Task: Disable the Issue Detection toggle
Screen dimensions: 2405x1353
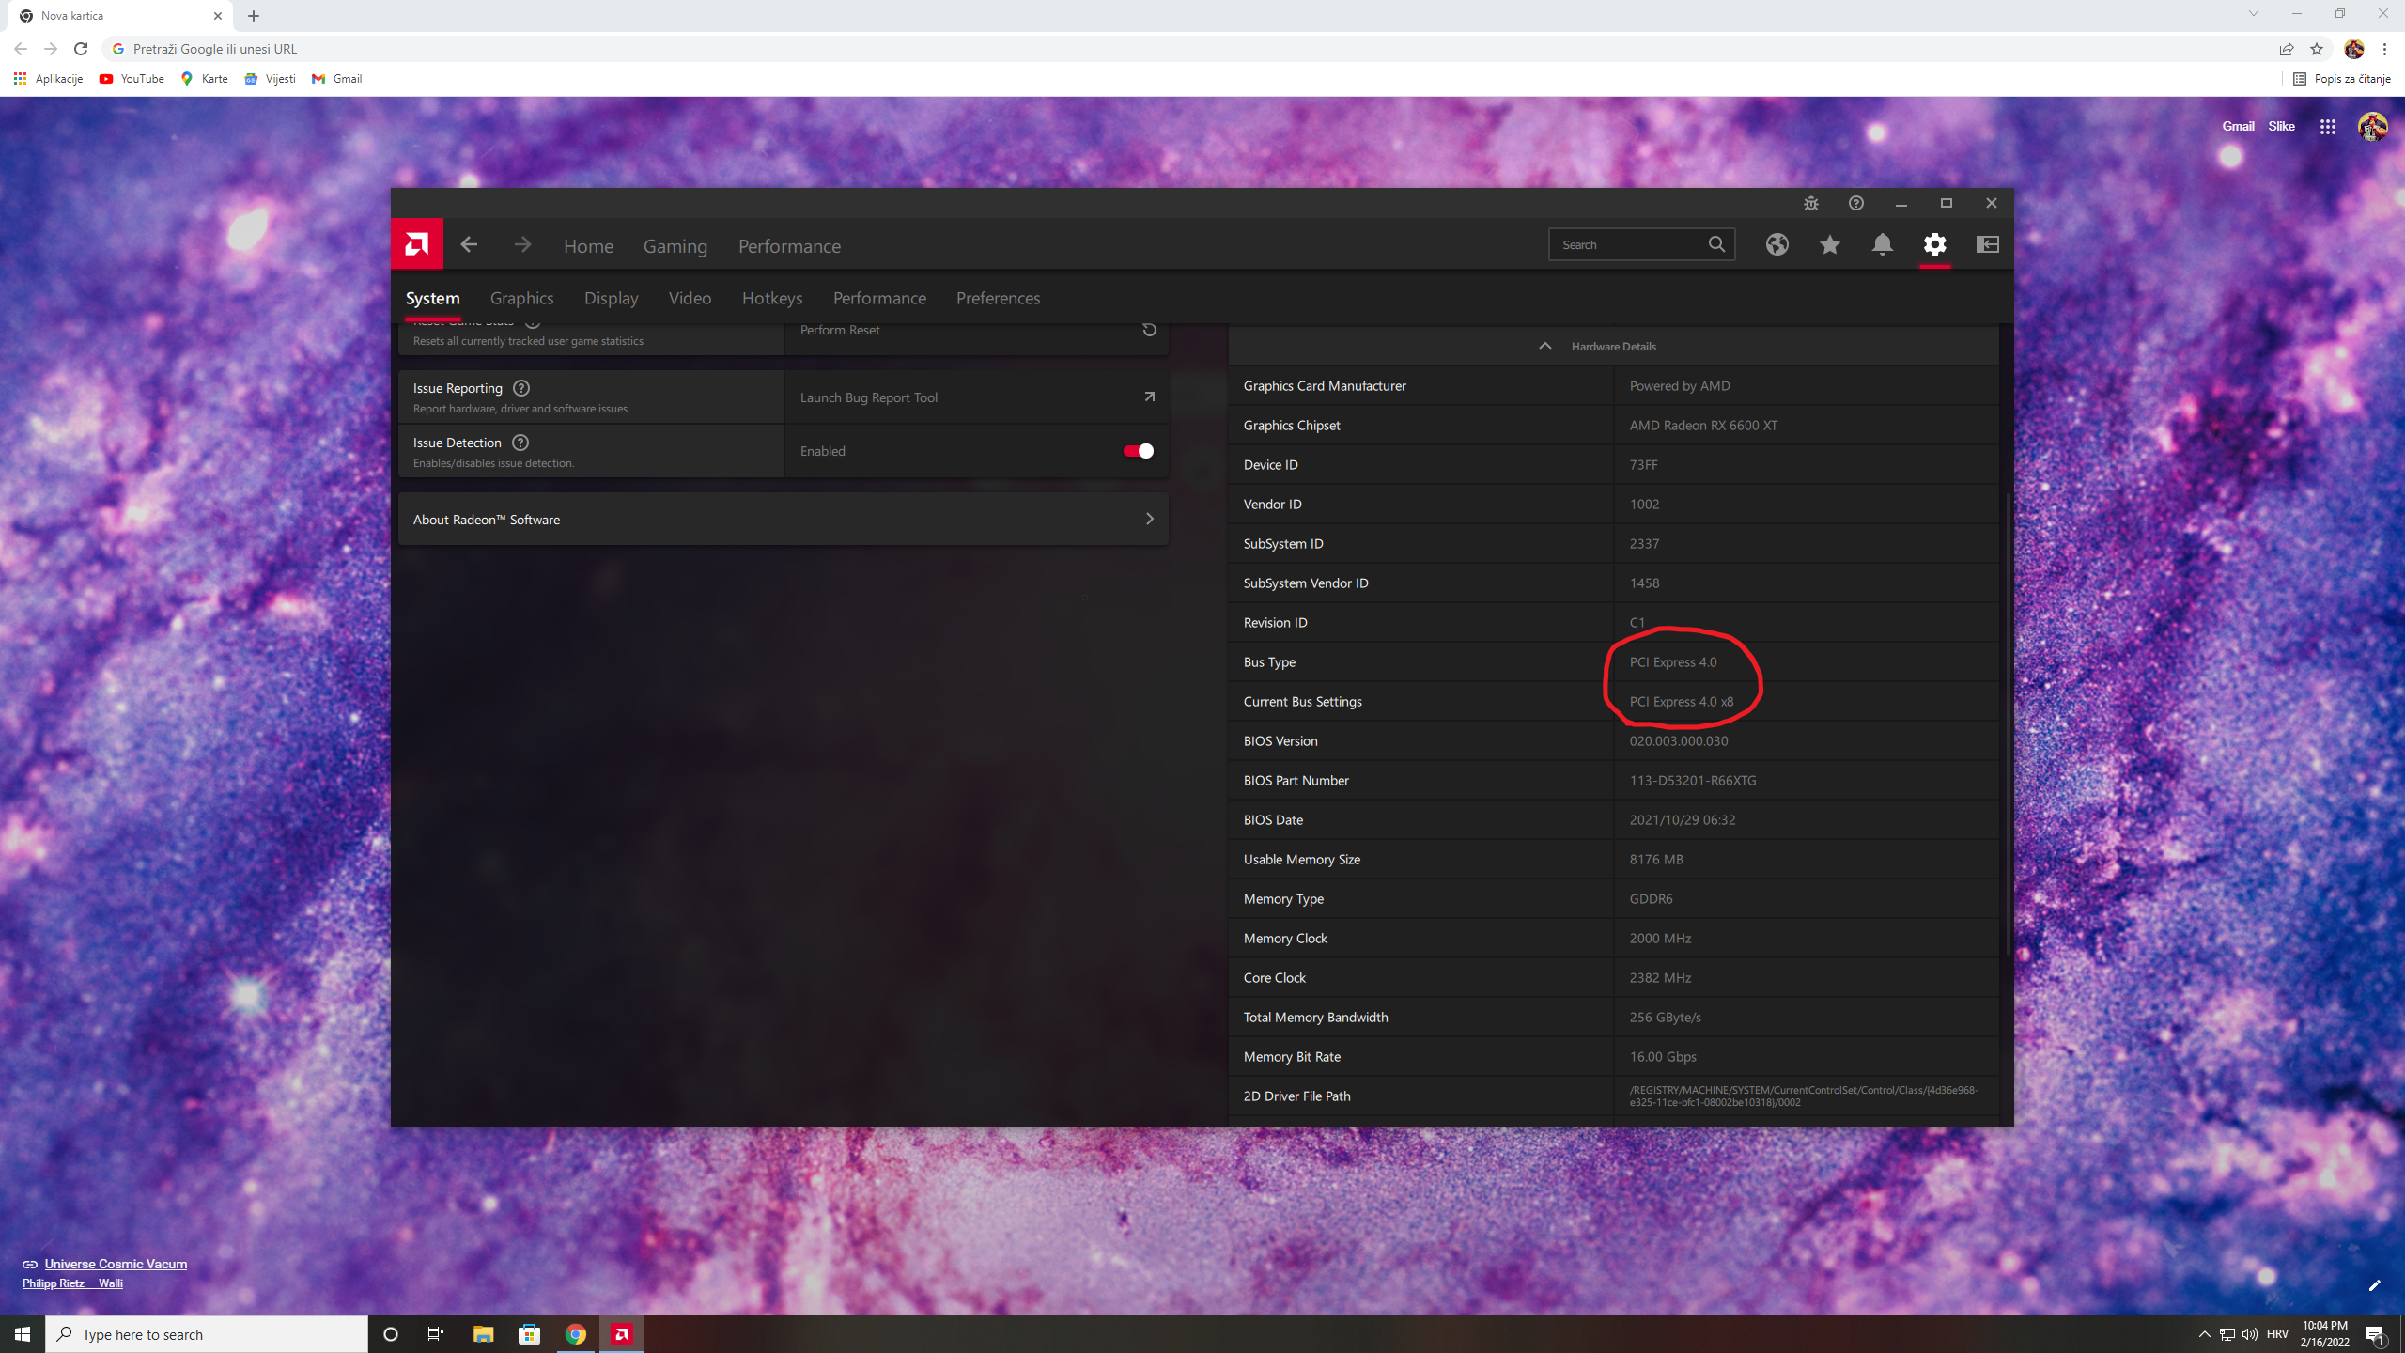Action: pyautogui.click(x=1138, y=451)
